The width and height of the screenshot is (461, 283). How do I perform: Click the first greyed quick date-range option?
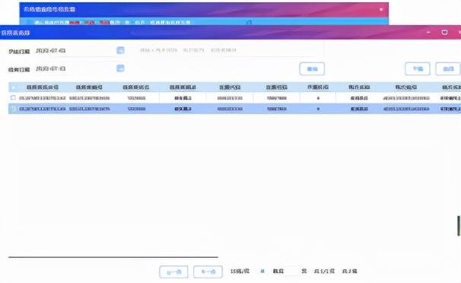tap(159, 50)
